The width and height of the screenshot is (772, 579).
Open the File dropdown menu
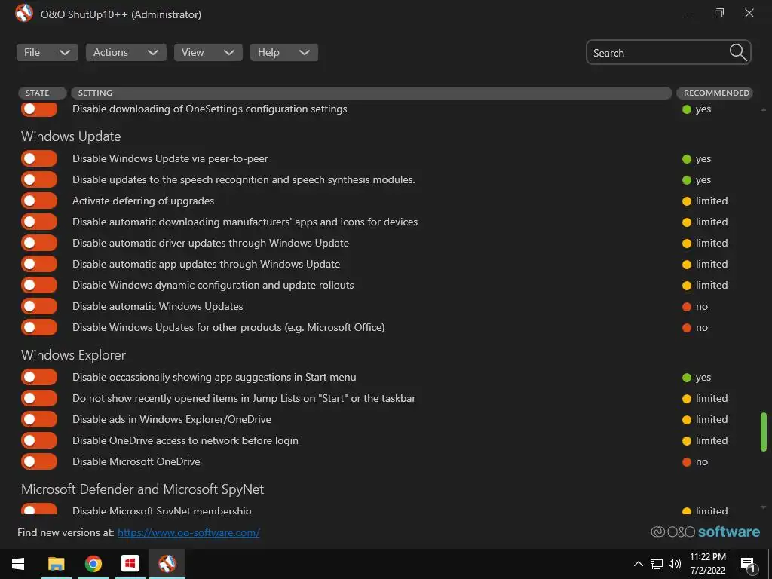pyautogui.click(x=47, y=52)
